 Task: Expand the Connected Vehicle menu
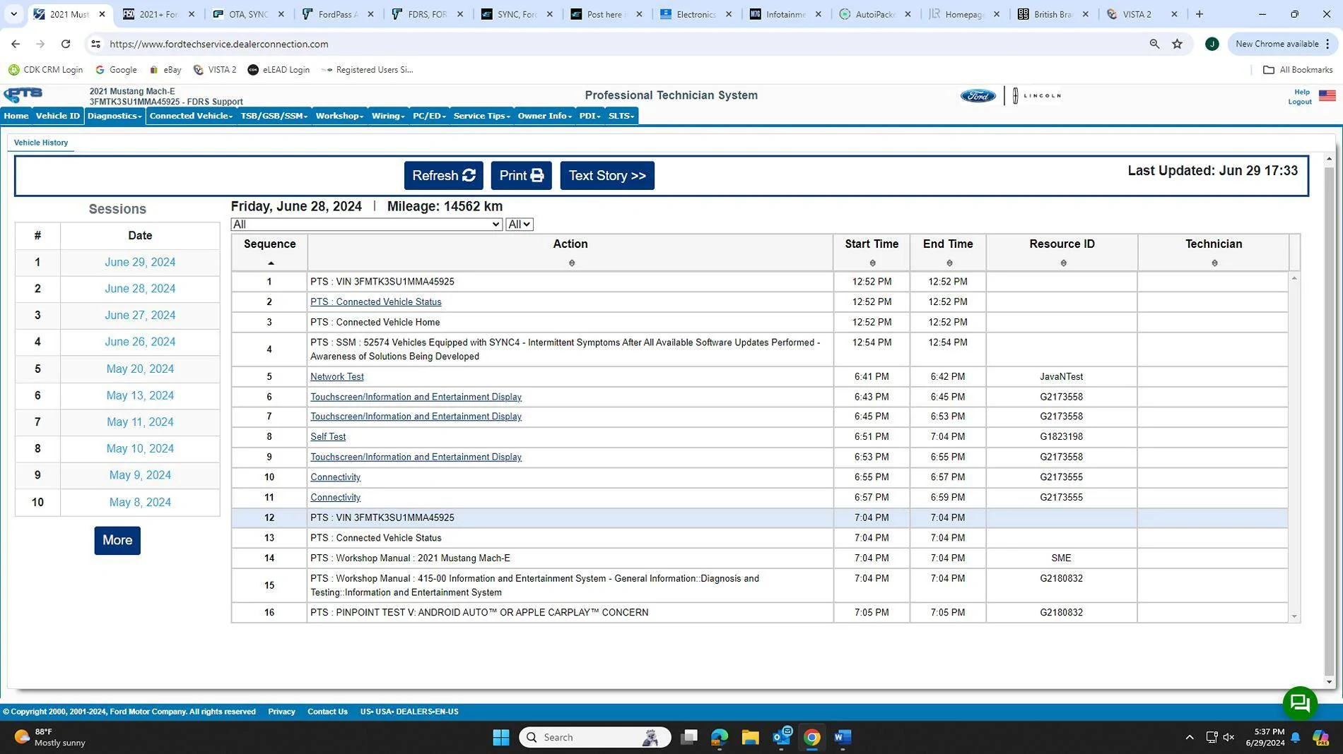[x=191, y=116]
